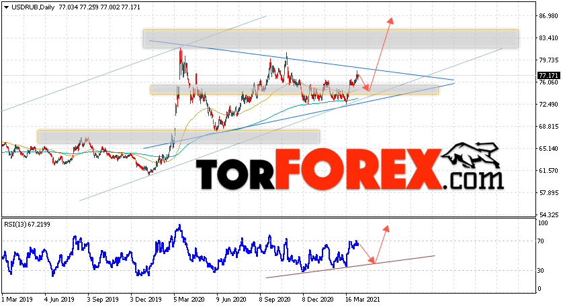563x307 pixels.
Task: Select the date label 5 Mar 2020
Action: click(189, 300)
